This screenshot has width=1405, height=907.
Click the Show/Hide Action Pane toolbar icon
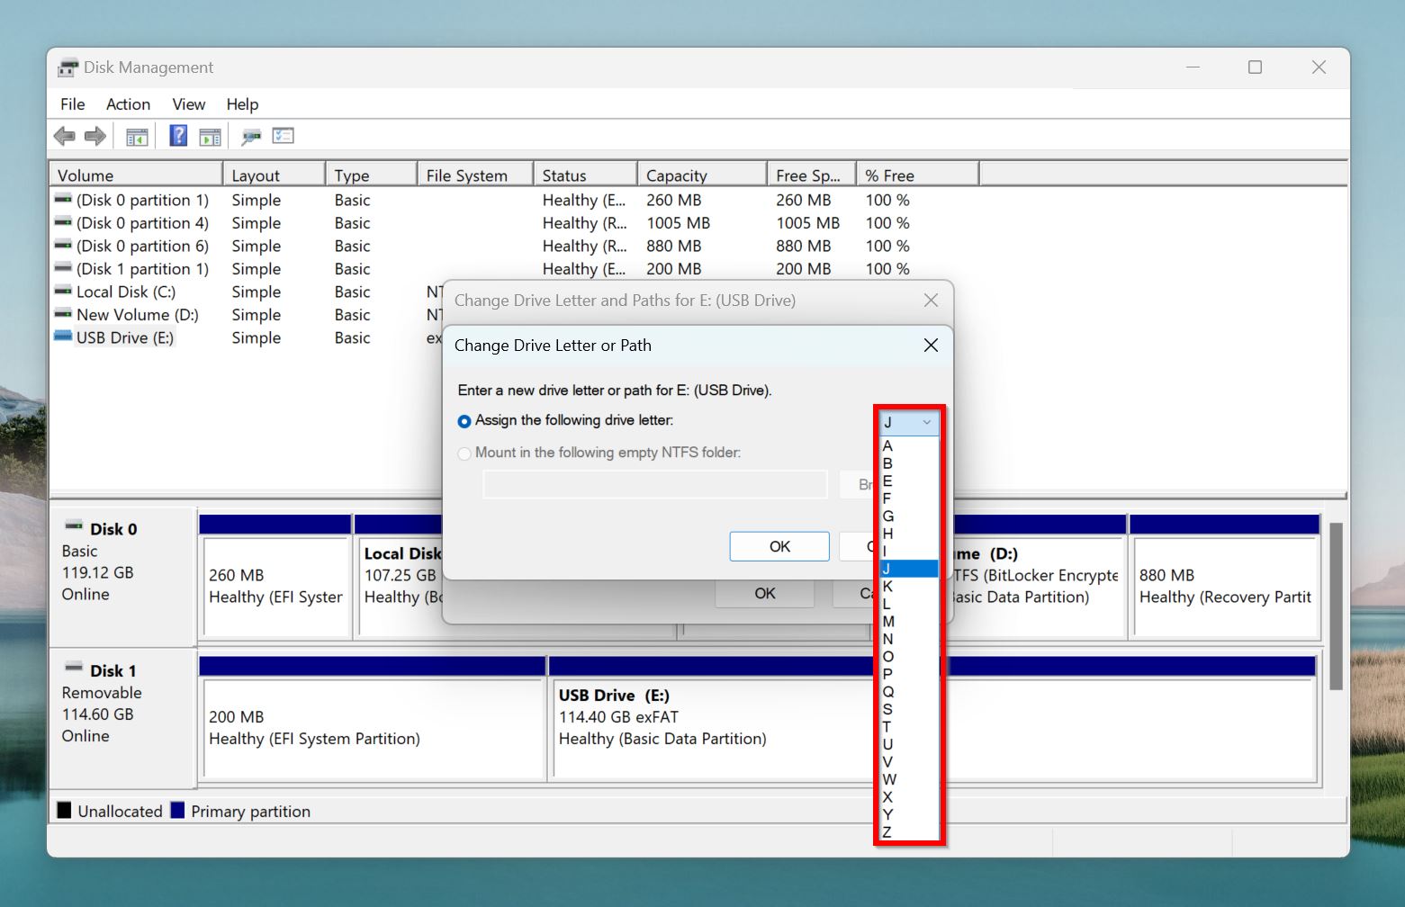tap(210, 137)
